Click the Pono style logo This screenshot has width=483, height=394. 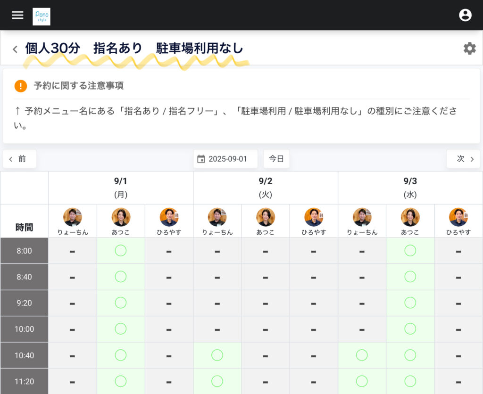point(42,16)
